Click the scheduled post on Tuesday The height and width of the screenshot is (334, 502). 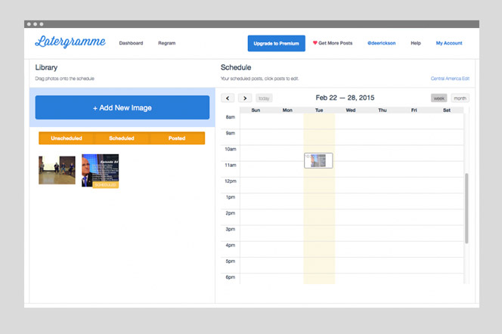[318, 160]
